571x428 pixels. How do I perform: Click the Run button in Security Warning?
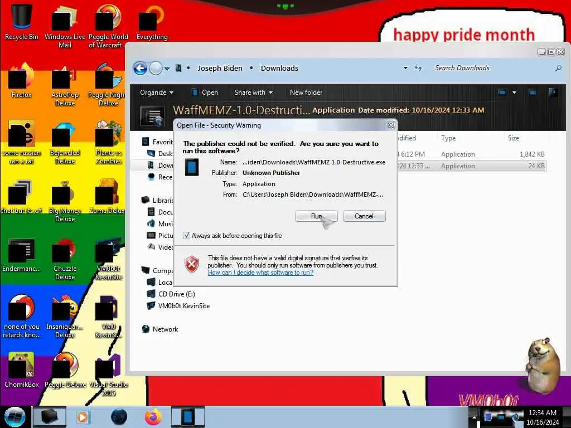tap(317, 216)
